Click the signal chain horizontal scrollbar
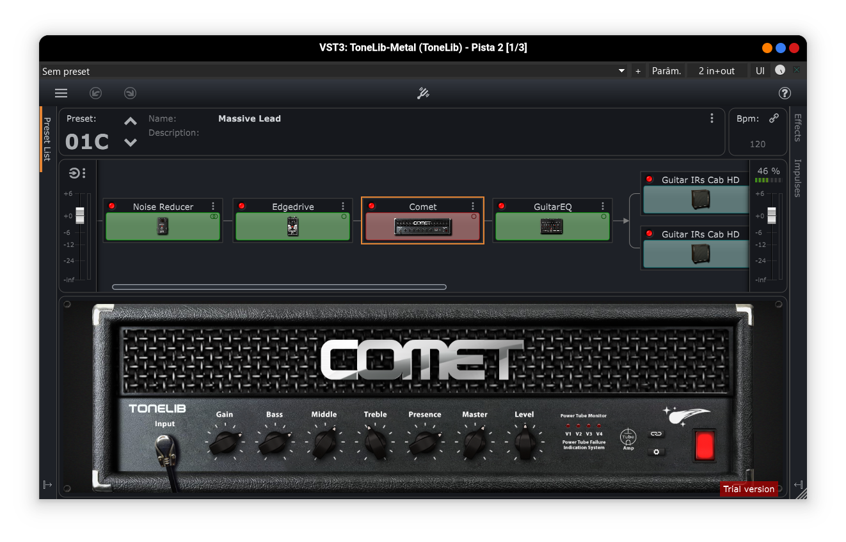This screenshot has width=846, height=542. 279,287
